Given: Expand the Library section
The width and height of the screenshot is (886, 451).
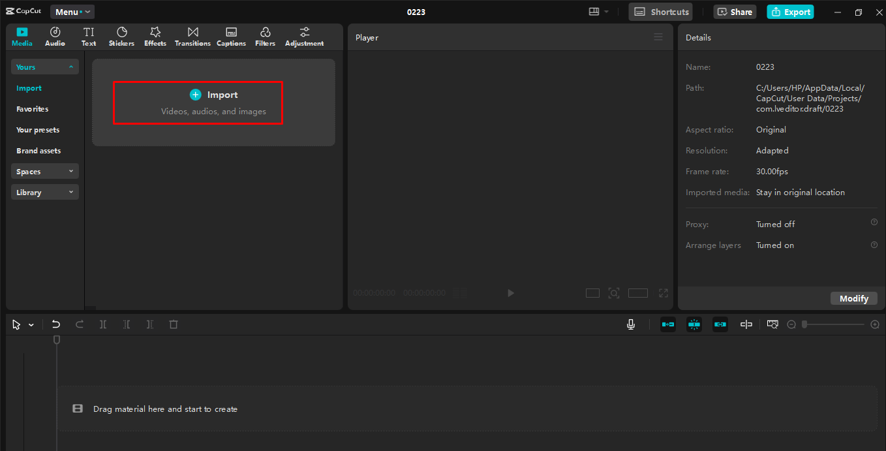Looking at the screenshot, I should (x=44, y=193).
